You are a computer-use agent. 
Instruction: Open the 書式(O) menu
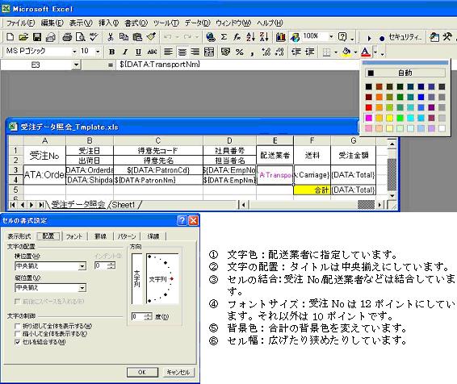(x=136, y=23)
